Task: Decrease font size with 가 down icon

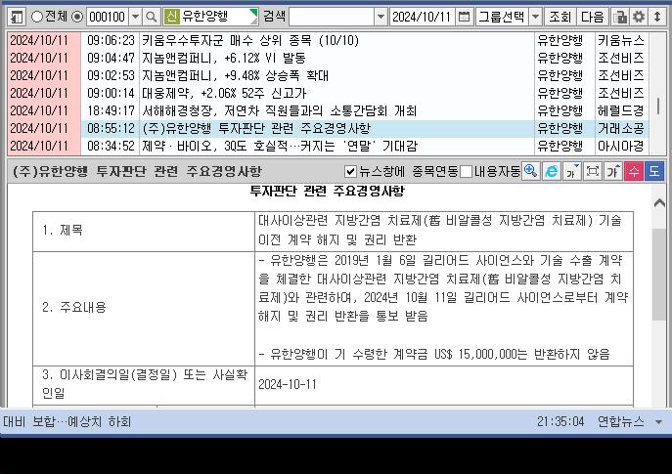Action: point(571,171)
